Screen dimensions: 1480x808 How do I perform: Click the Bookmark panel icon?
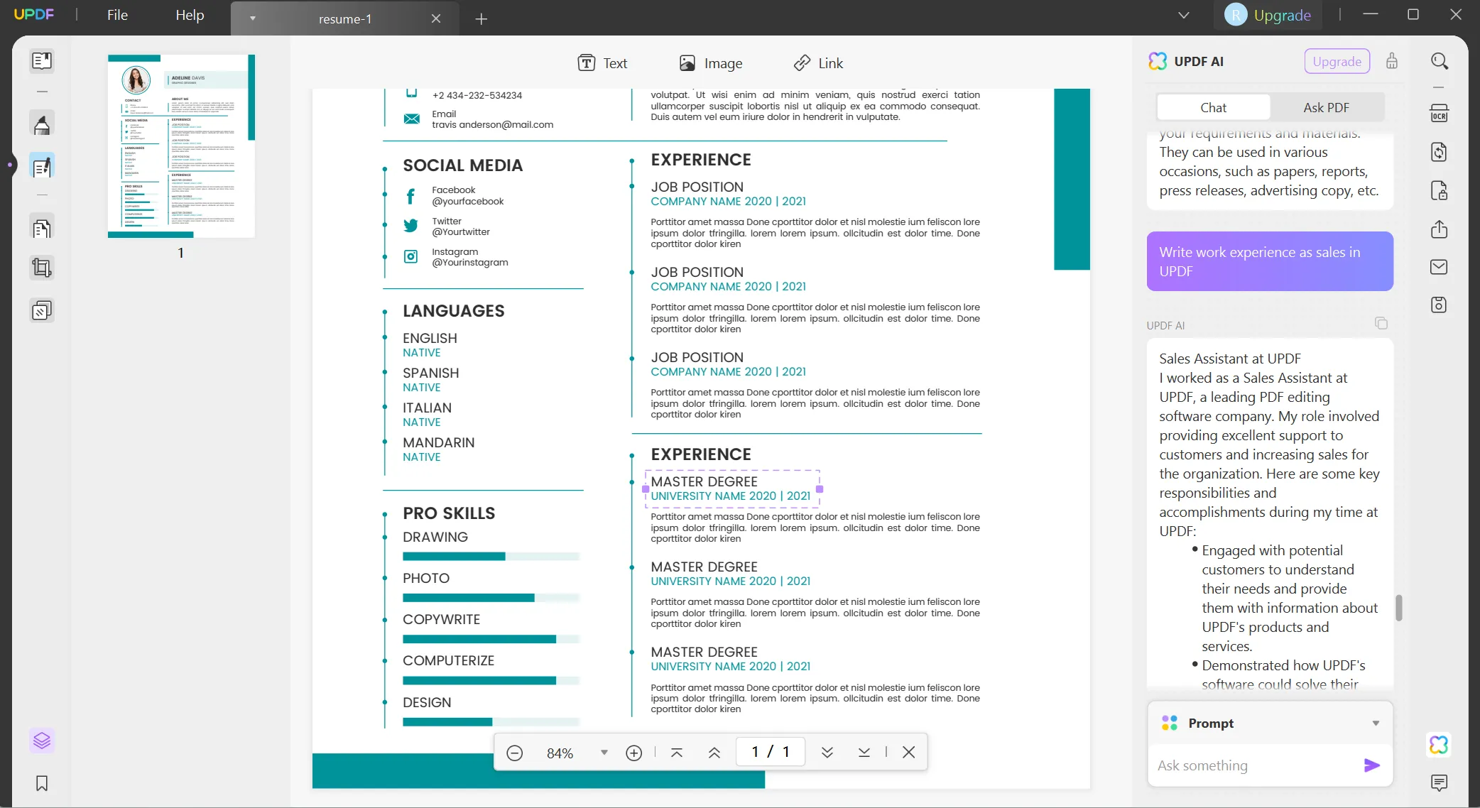42,784
